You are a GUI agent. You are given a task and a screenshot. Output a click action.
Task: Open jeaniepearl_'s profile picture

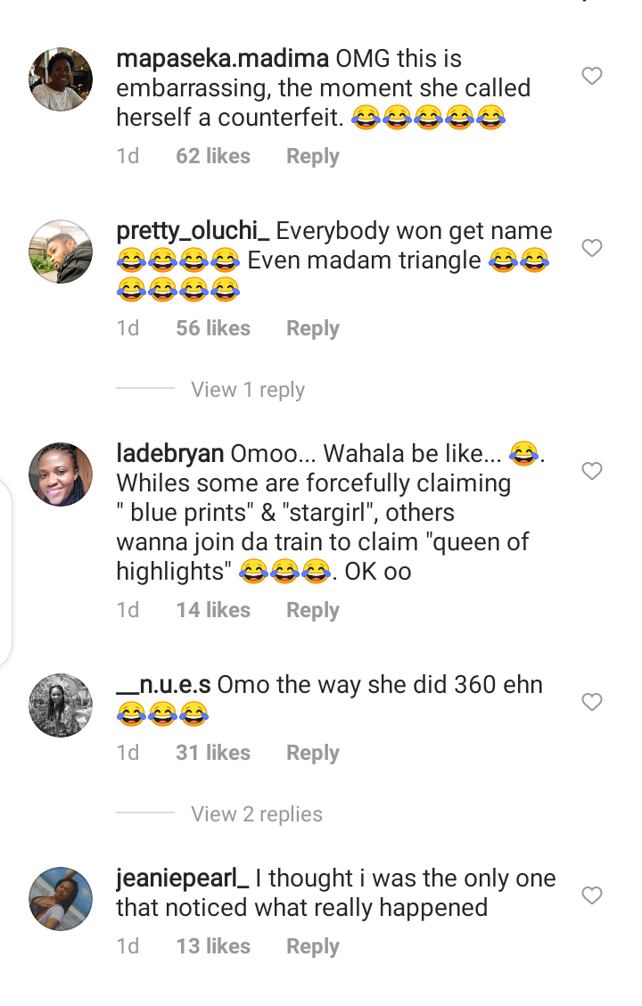[x=61, y=899]
